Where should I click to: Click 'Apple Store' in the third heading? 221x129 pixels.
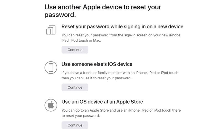click(130, 102)
